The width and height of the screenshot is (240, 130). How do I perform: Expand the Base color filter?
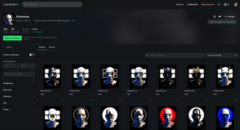tap(19, 90)
